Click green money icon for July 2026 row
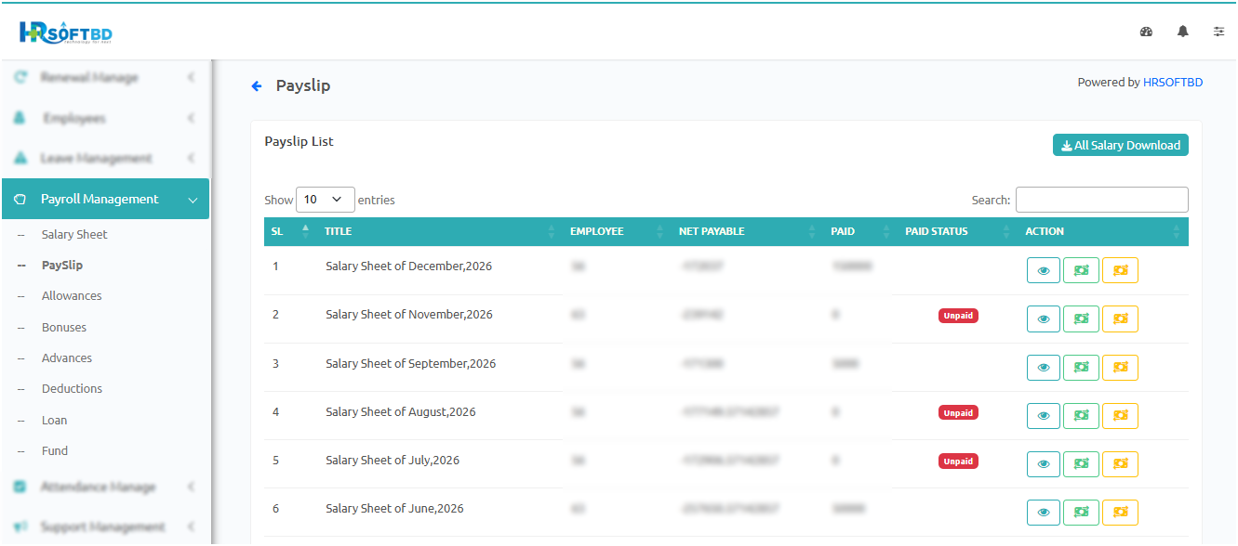This screenshot has height=546, width=1238. 1081,463
